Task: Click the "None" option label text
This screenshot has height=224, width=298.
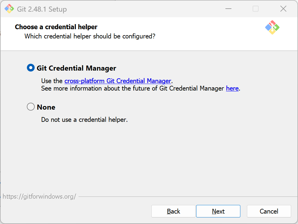Action: click(x=46, y=107)
